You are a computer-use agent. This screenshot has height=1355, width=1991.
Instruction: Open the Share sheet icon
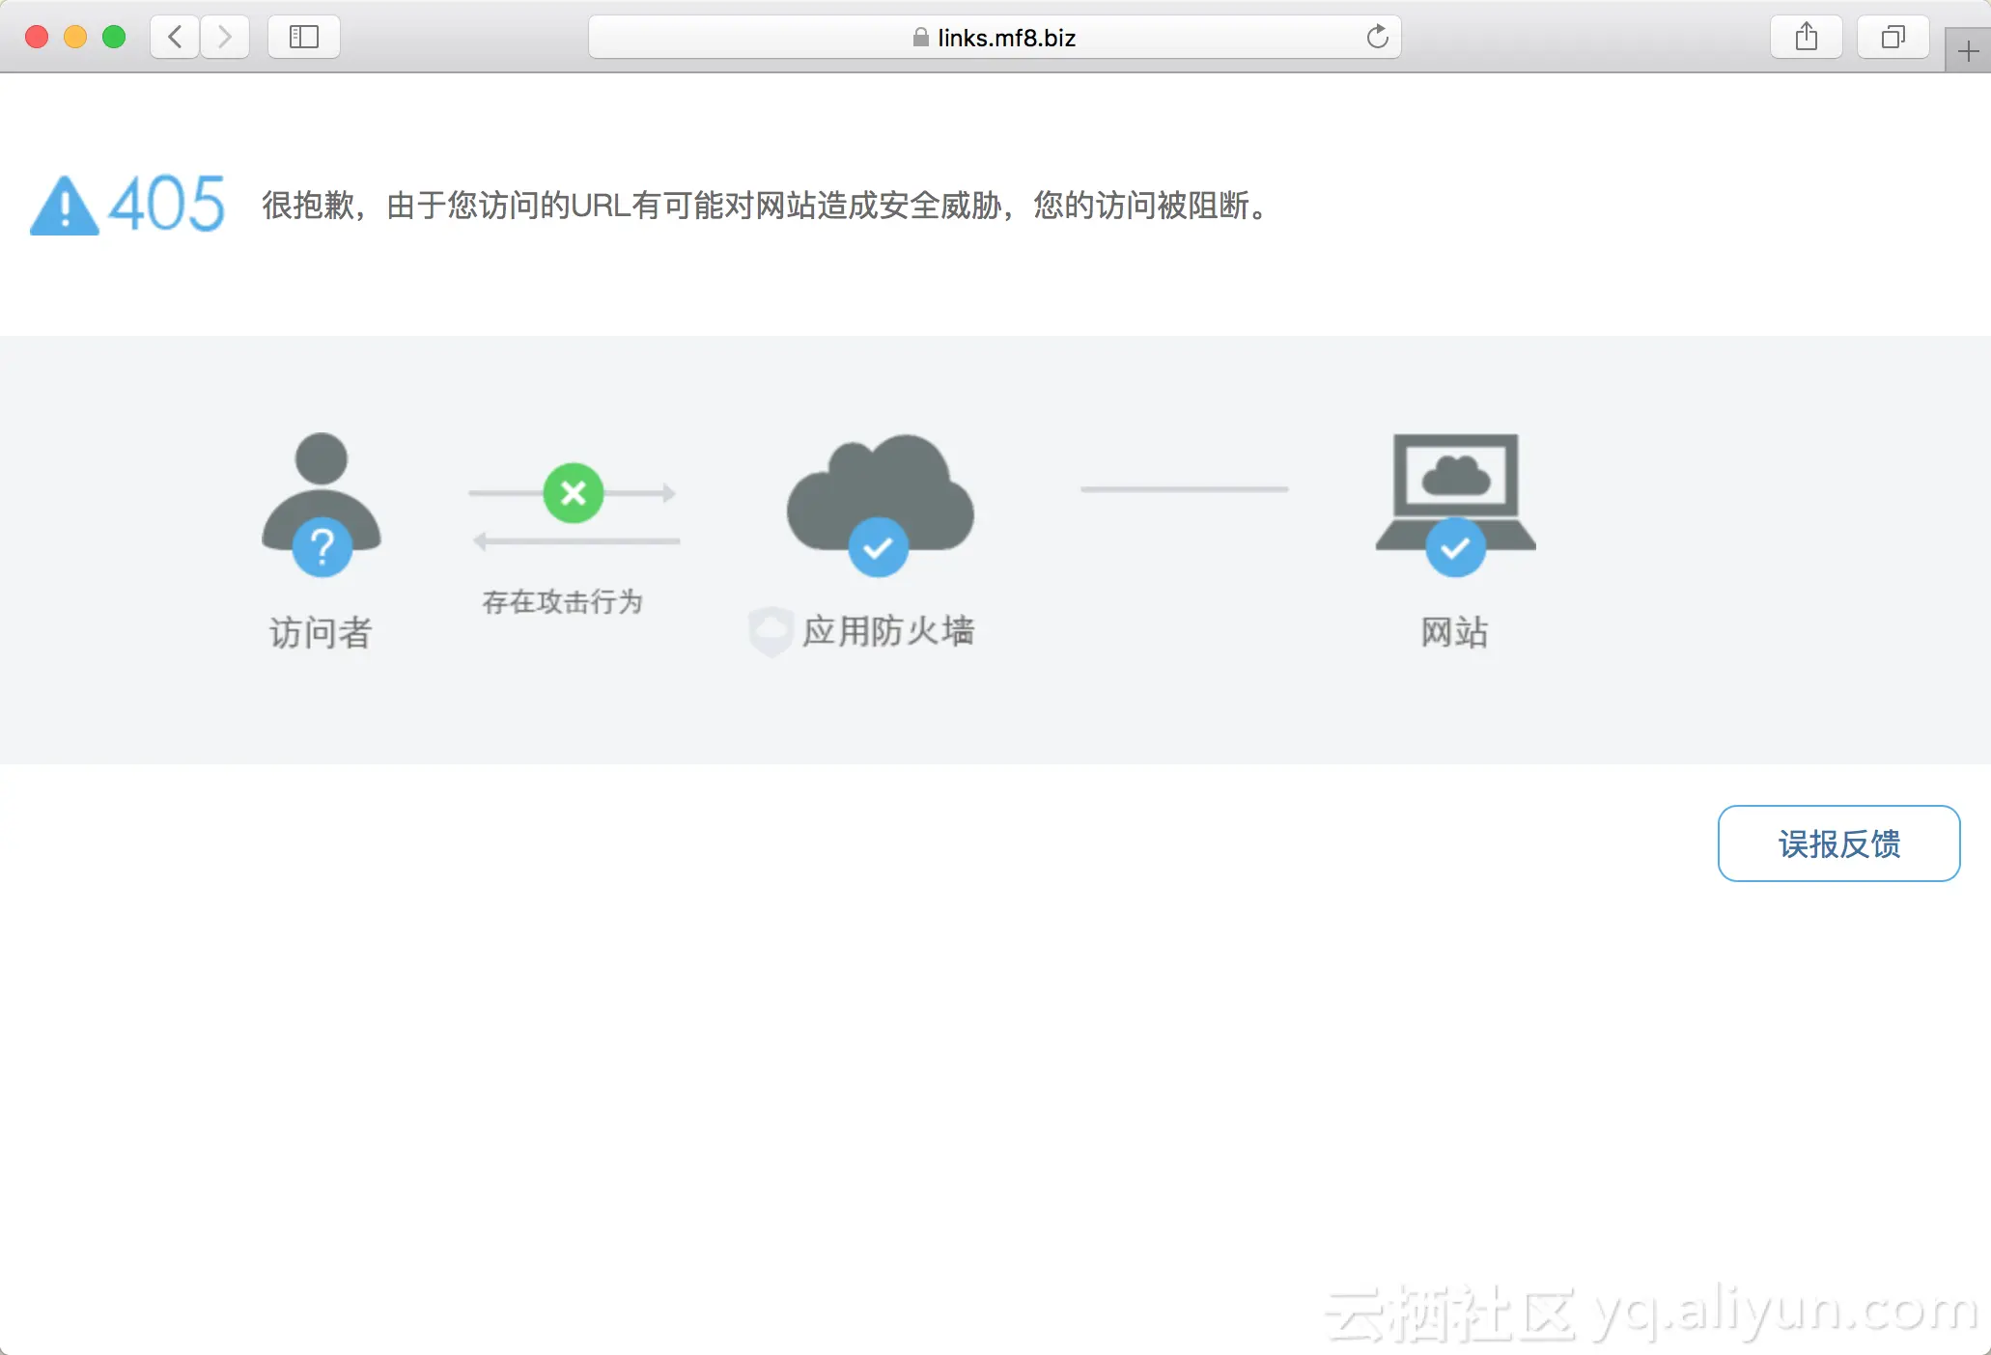(x=1806, y=37)
